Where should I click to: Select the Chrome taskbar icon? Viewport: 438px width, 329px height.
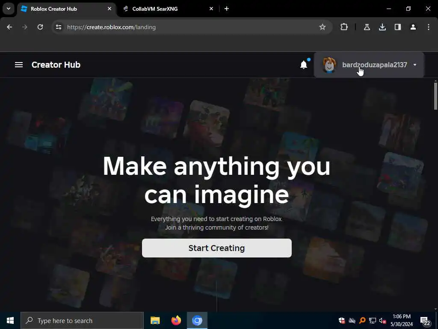point(197,320)
